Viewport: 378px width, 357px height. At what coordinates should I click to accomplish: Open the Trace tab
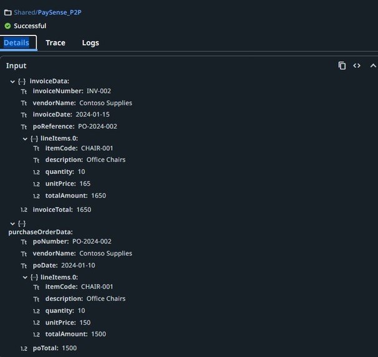pyautogui.click(x=55, y=43)
